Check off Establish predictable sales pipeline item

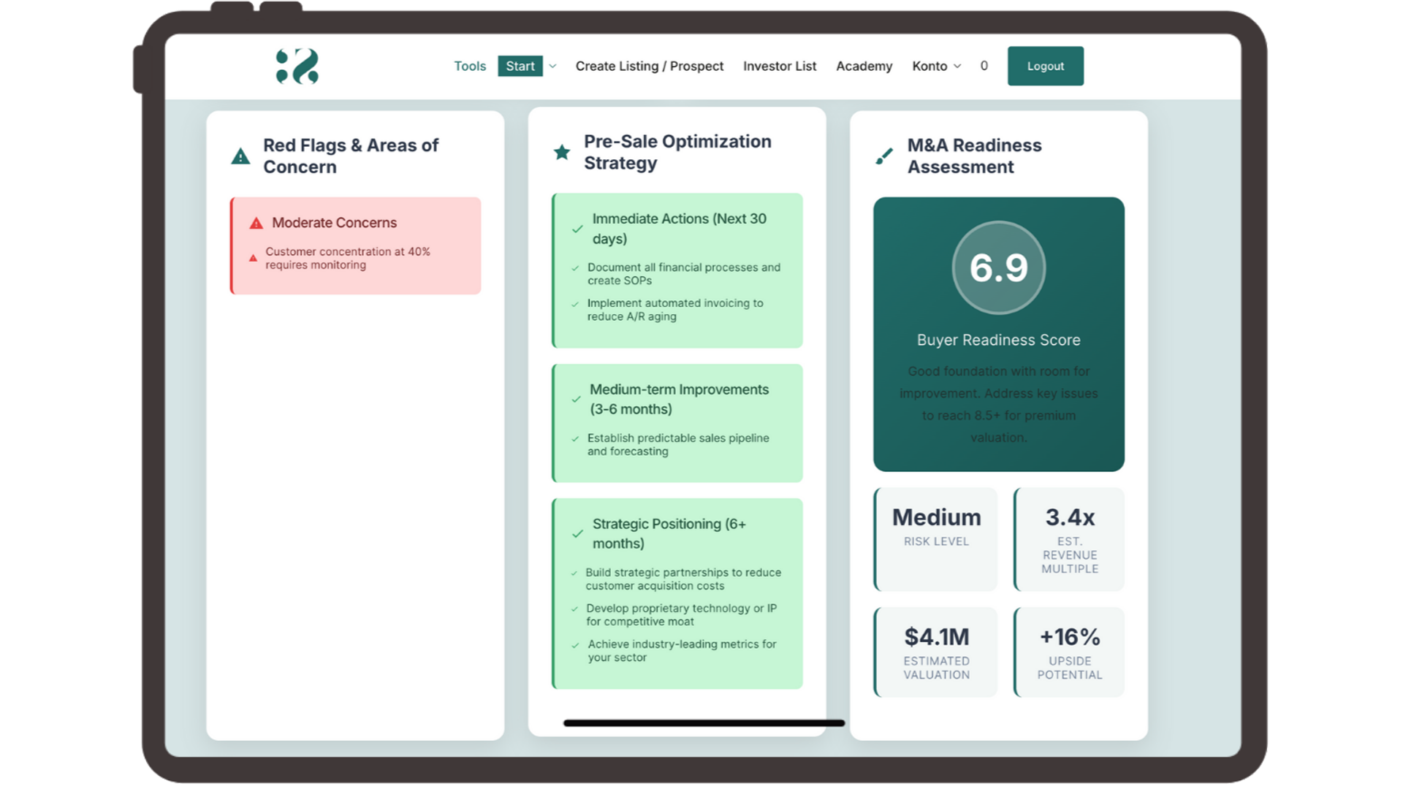[x=575, y=439]
